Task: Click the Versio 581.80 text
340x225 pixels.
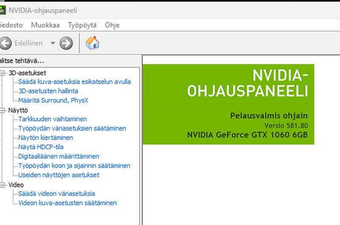Action: (286, 125)
